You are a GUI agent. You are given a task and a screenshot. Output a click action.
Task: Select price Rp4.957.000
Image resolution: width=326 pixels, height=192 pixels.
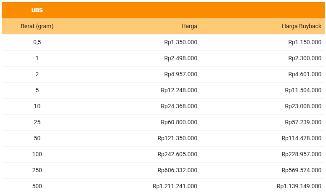pyautogui.click(x=180, y=74)
